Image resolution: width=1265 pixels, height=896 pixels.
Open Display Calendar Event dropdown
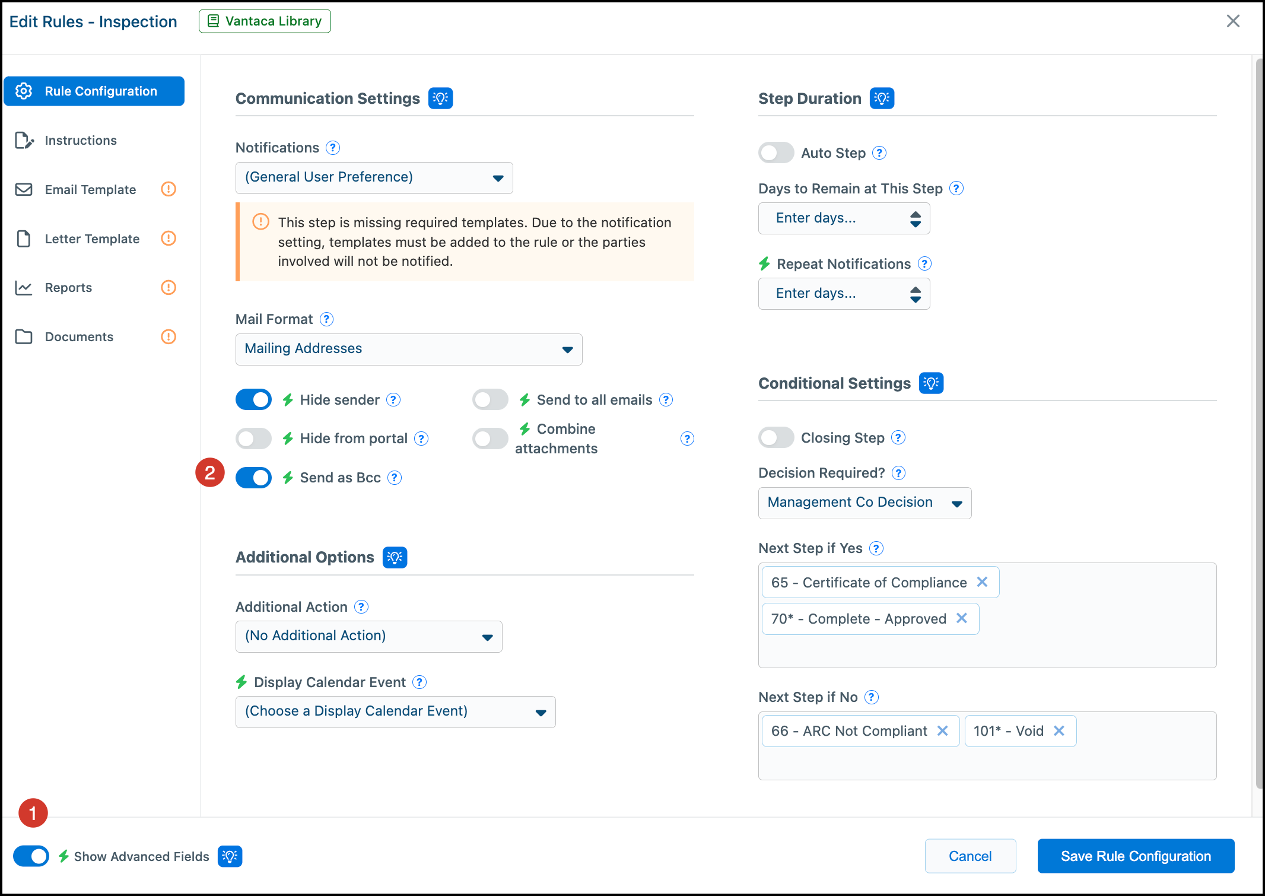(x=396, y=712)
